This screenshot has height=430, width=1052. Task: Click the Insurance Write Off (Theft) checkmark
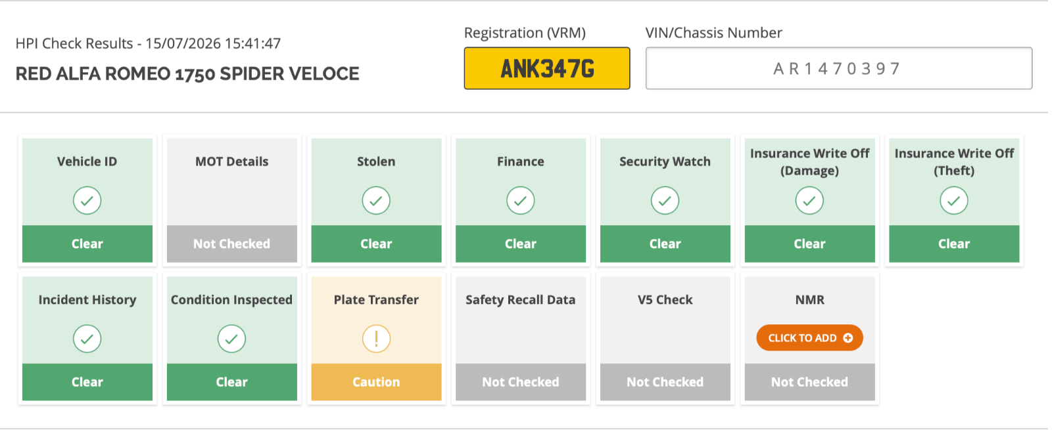tap(954, 201)
